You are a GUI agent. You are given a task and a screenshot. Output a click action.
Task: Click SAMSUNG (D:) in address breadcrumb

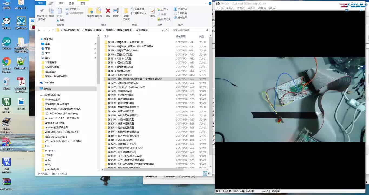tap(72, 30)
